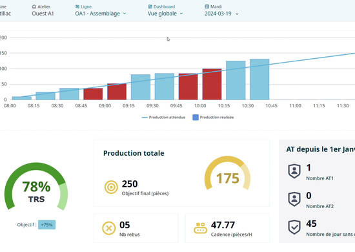Expand the Vue globale dashboard dropdown

(x=165, y=14)
